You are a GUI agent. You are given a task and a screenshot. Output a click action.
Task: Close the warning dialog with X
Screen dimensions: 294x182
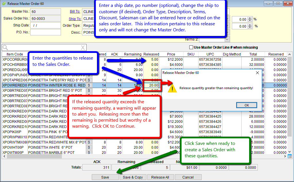pyautogui.click(x=257, y=73)
